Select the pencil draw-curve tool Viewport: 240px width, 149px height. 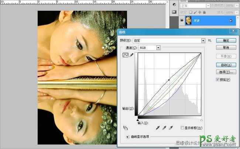(131, 55)
